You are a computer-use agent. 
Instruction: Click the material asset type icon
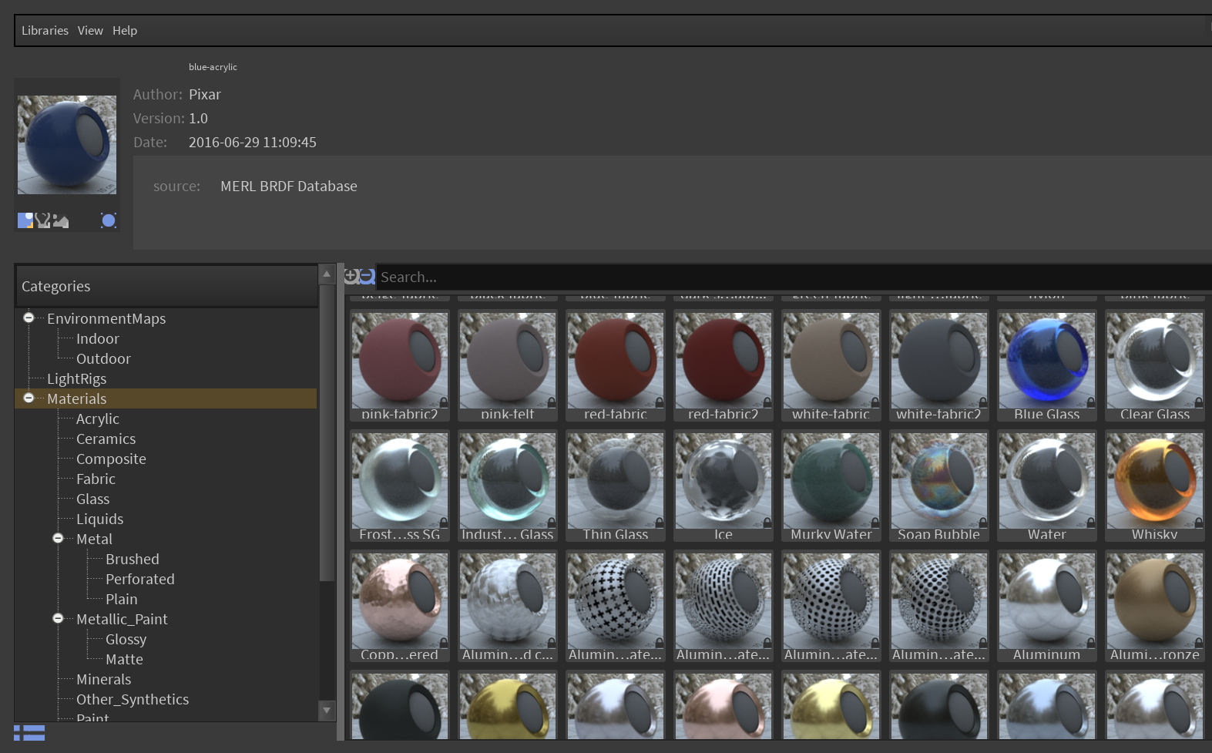pos(25,220)
